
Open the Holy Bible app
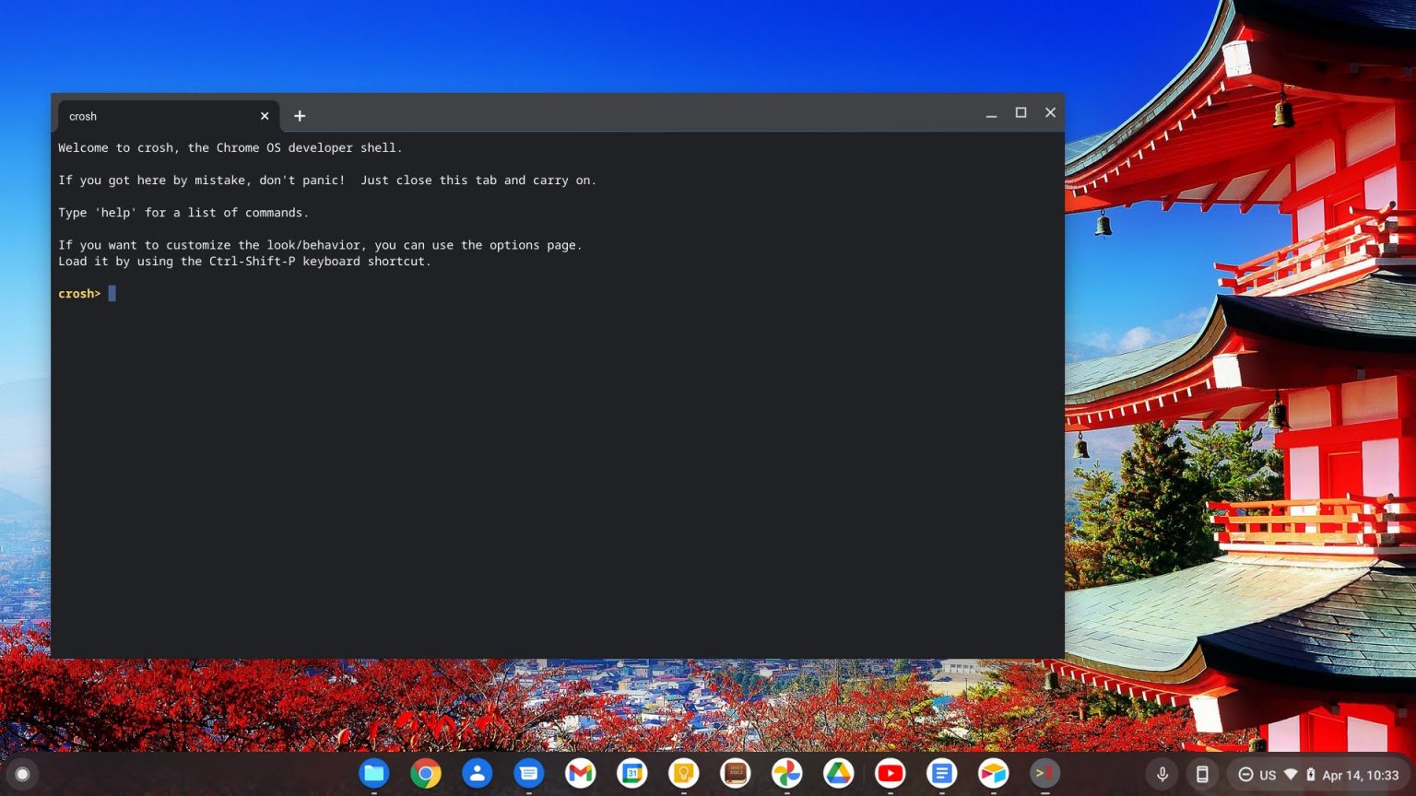click(736, 773)
